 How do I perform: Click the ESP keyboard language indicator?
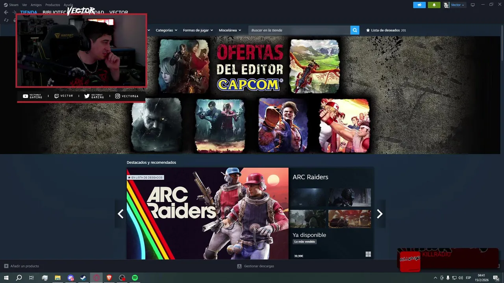point(469,278)
